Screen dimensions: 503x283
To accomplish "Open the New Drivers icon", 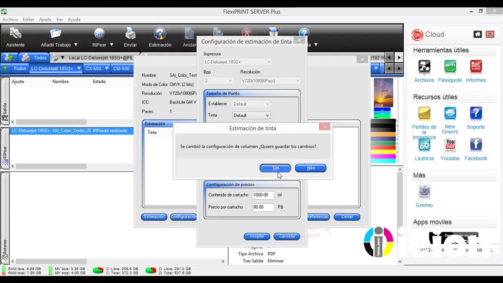I will tap(450, 113).
